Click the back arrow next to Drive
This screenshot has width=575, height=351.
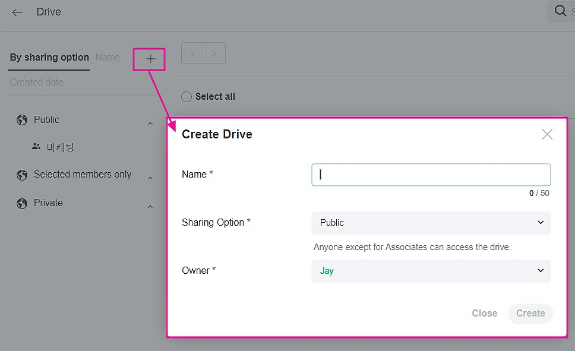click(17, 12)
